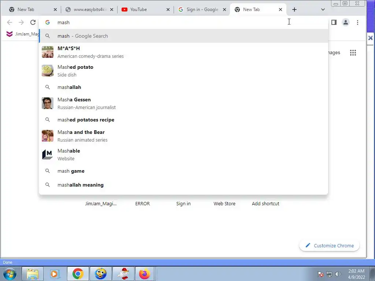Choose the Mashable website suggestion
The width and height of the screenshot is (375, 281).
pos(183,155)
